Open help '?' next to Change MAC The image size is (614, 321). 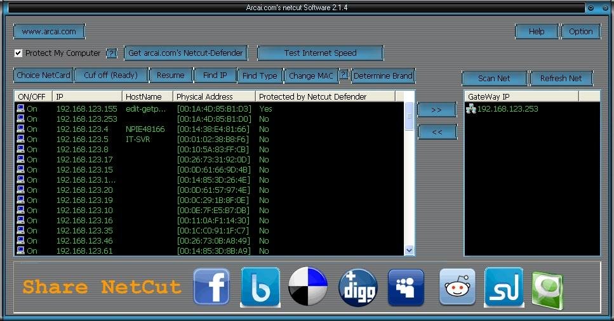pos(344,74)
